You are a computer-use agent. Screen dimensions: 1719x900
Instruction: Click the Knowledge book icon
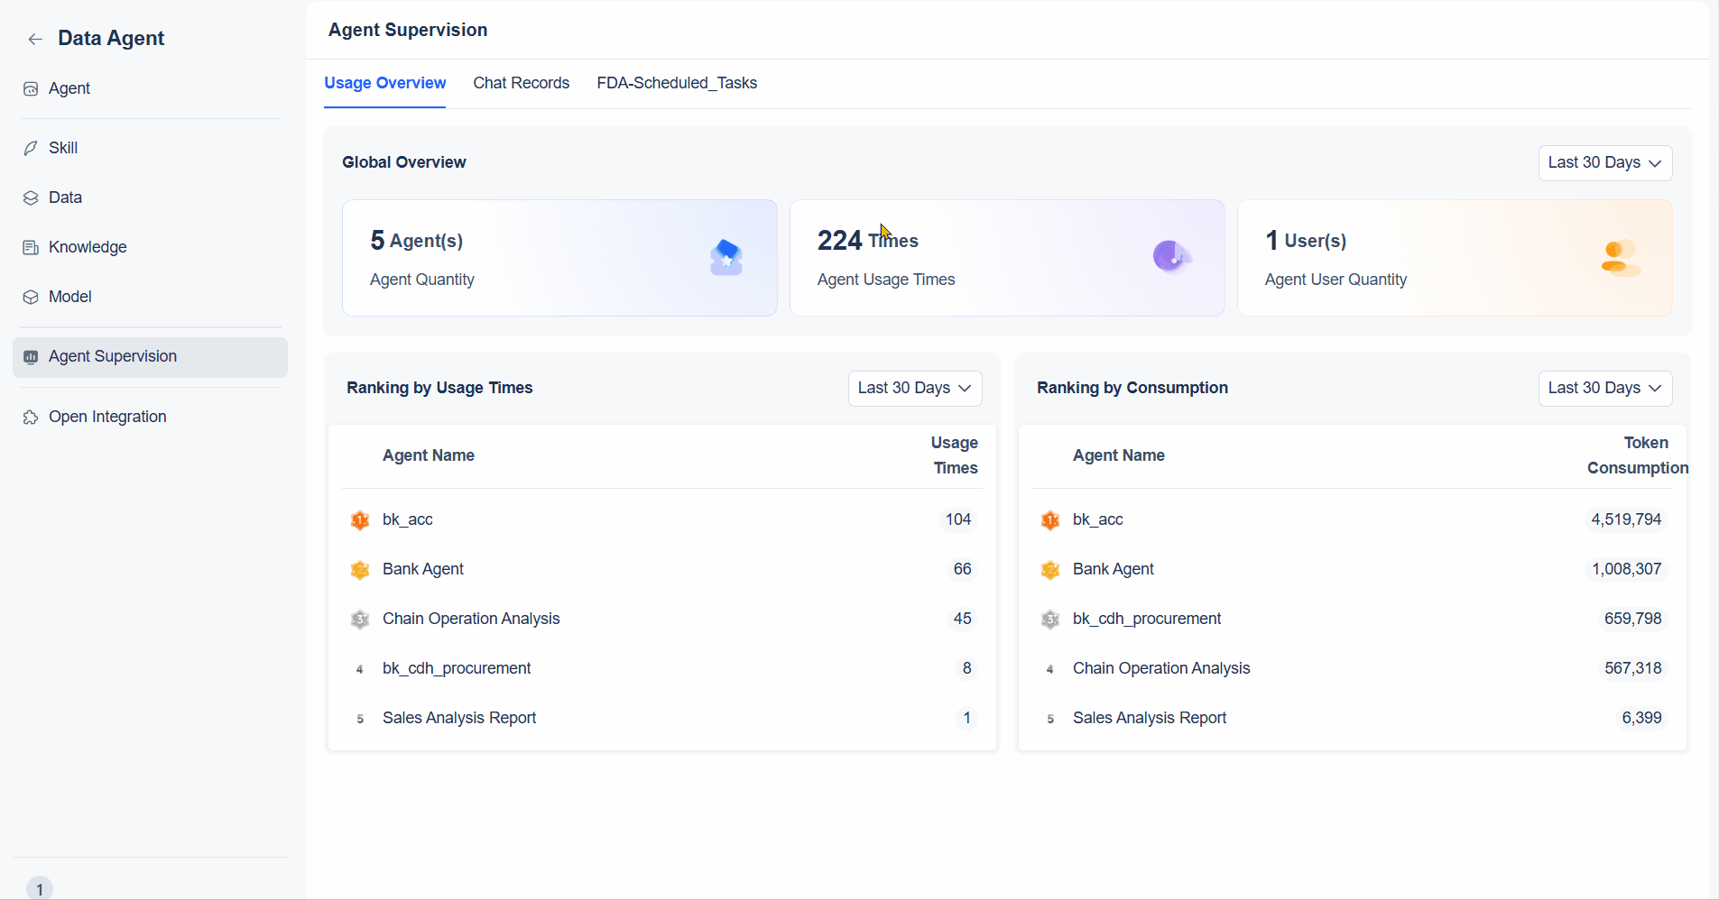click(31, 247)
